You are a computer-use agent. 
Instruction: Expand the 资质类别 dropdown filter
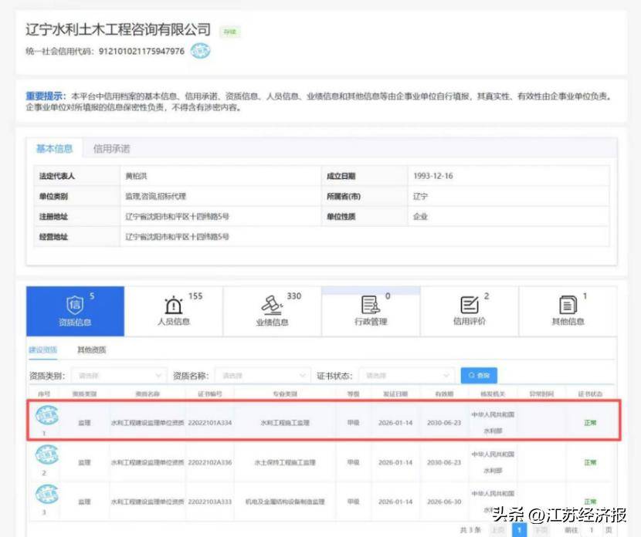click(x=119, y=376)
